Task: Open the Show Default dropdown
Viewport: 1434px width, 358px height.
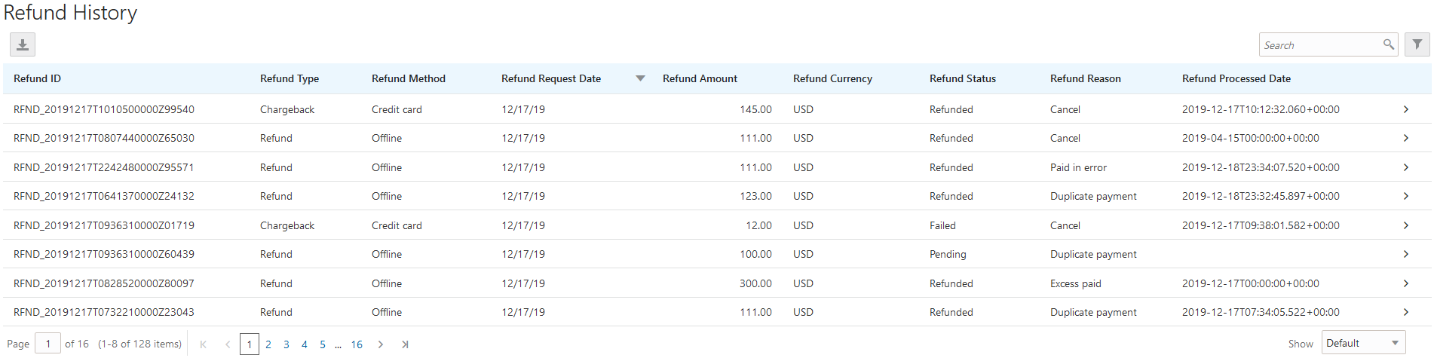Action: coord(1363,344)
